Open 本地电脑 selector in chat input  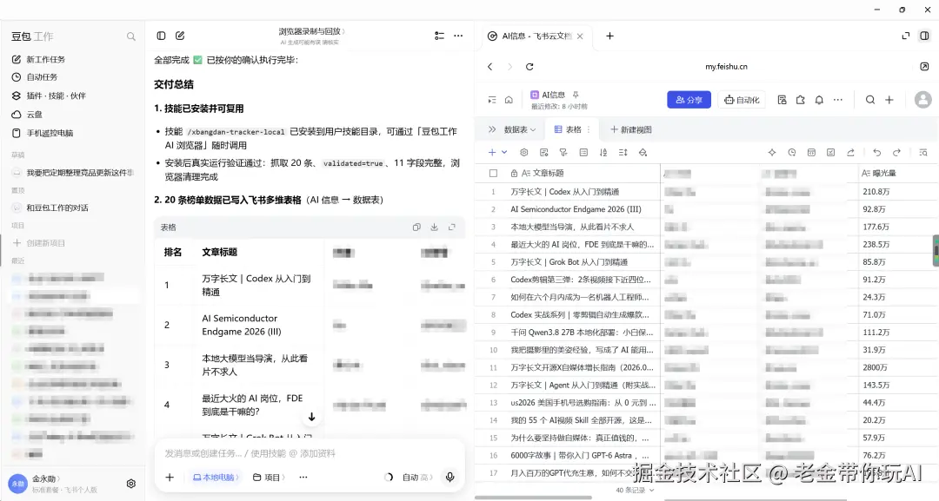click(216, 477)
